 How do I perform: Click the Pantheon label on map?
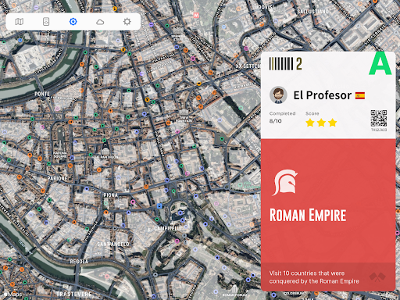[x=105, y=157]
